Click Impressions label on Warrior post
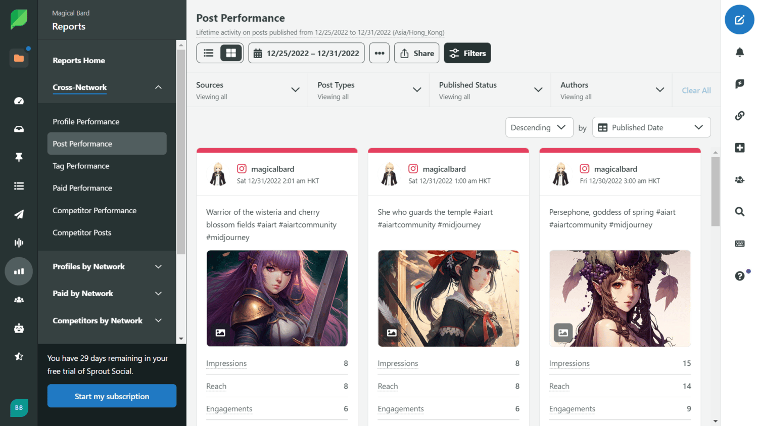758x426 pixels. coord(226,363)
